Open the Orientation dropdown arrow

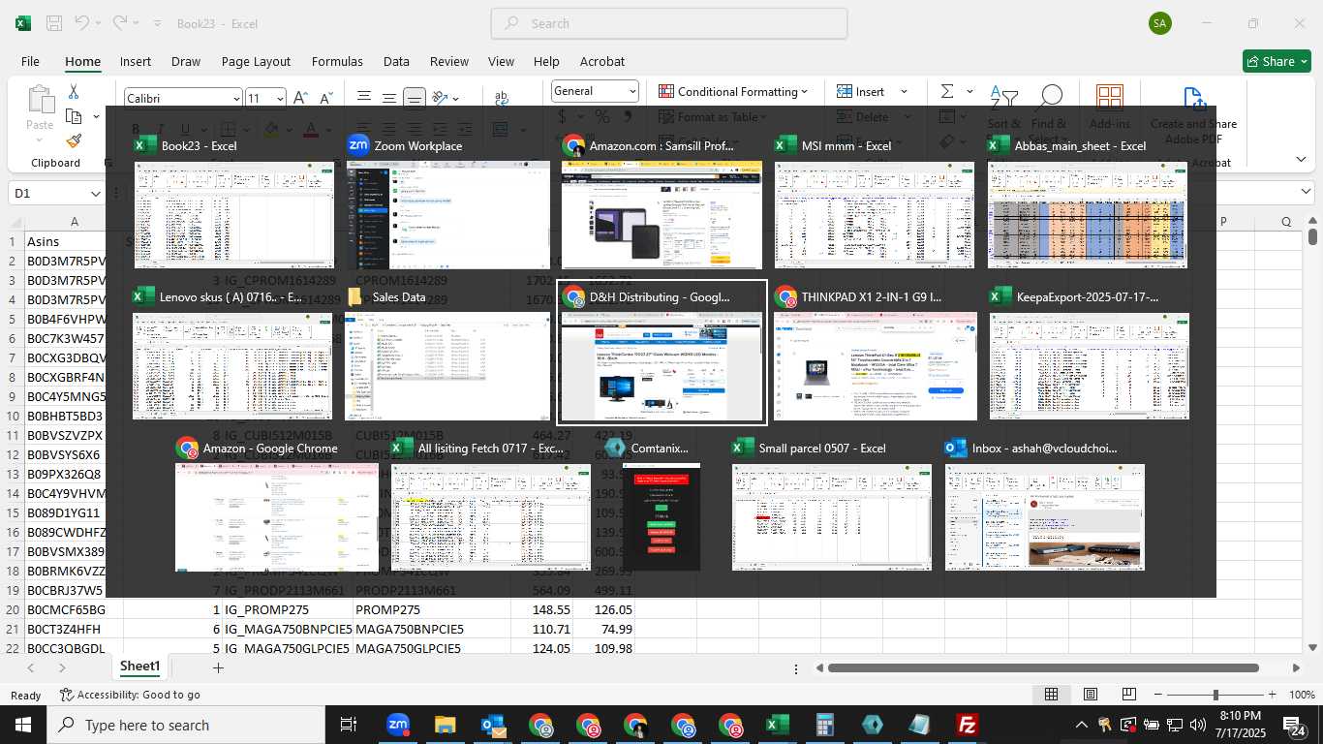point(455,99)
